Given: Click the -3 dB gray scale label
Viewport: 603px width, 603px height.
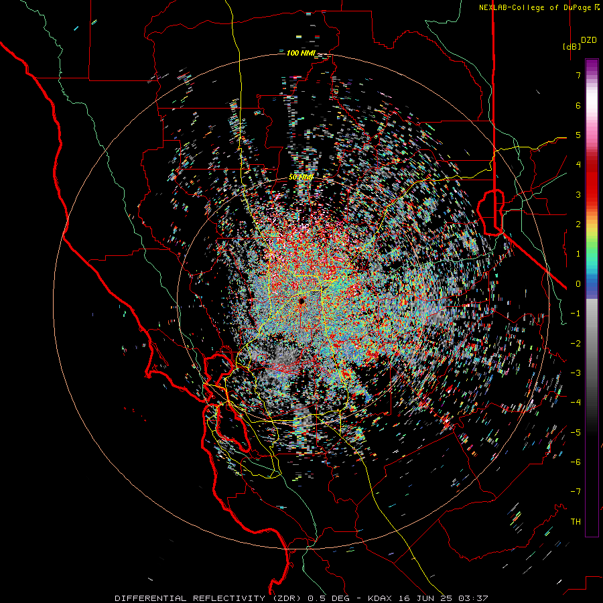Looking at the screenshot, I should coord(576,373).
